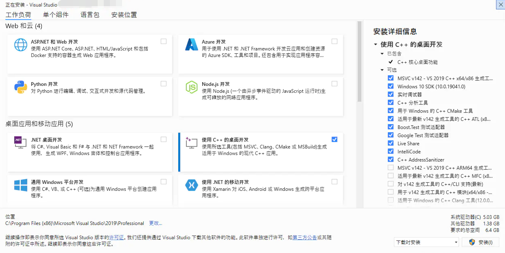Open the 第三方公告 link
Viewport: 505px width, 253px height.
coord(305,237)
